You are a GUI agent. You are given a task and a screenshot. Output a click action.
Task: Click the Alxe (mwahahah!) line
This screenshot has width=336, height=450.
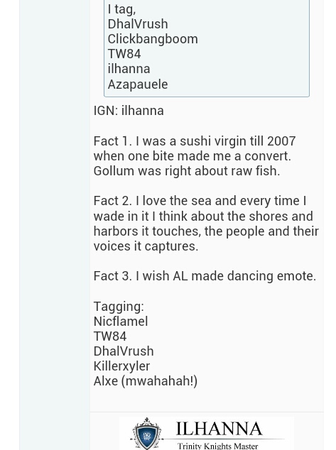[x=146, y=381]
